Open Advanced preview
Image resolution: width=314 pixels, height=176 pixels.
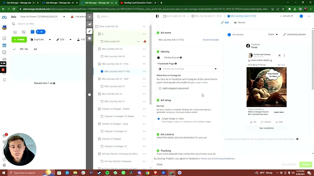tap(294, 34)
